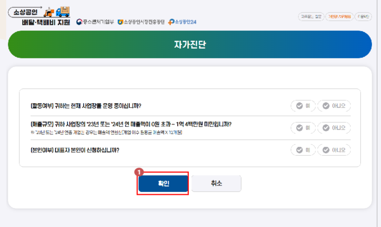Open the 자주묻는 질문 page
Viewport: 381px width, 227px height.
[x=312, y=17]
